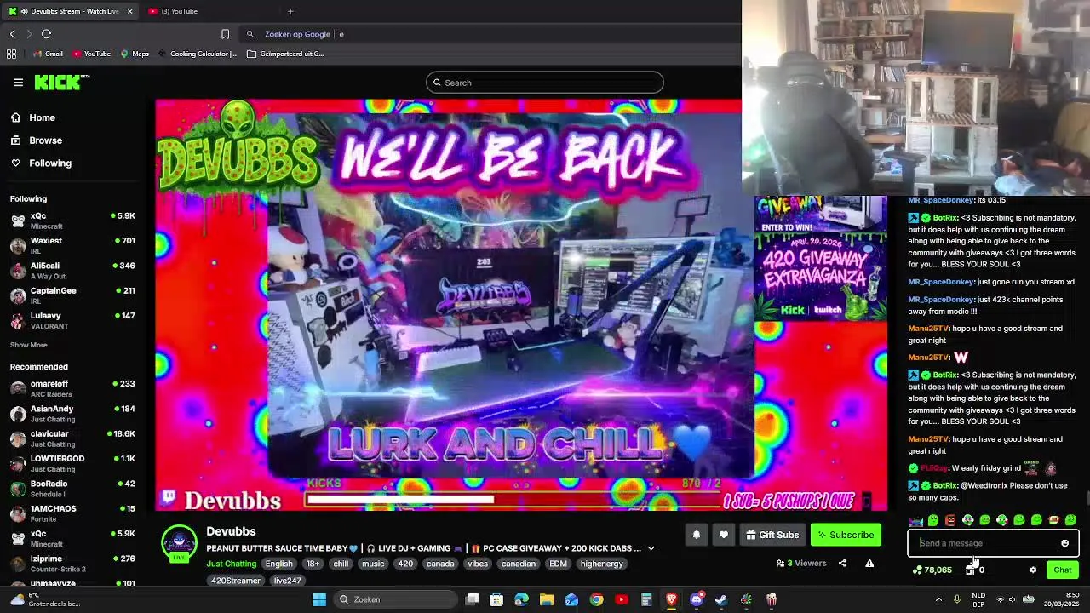Open Cooking Calculator bookmark
The height and width of the screenshot is (613, 1090).
click(198, 54)
